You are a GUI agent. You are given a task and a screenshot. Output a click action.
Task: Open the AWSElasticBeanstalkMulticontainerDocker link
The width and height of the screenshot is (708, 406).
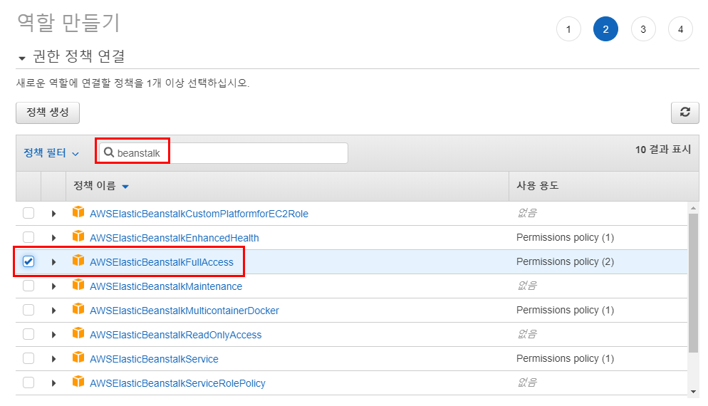coord(184,311)
